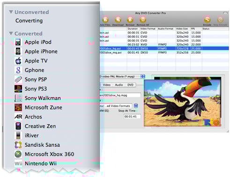
Task: Click the Nintendo Wii logo icon
Action: click(x=18, y=163)
